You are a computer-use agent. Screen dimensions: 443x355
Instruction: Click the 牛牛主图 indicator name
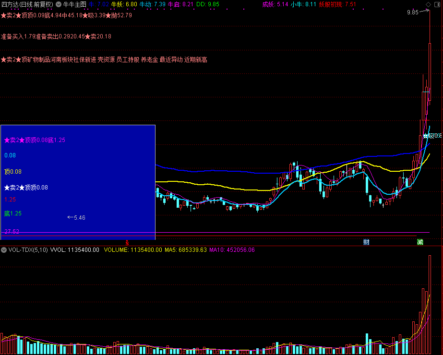[x=74, y=4]
